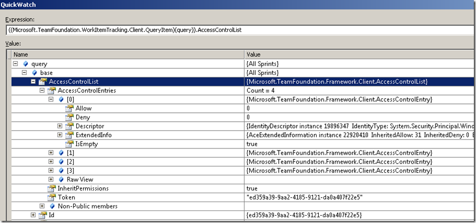Click the Allow property icon

click(69, 108)
